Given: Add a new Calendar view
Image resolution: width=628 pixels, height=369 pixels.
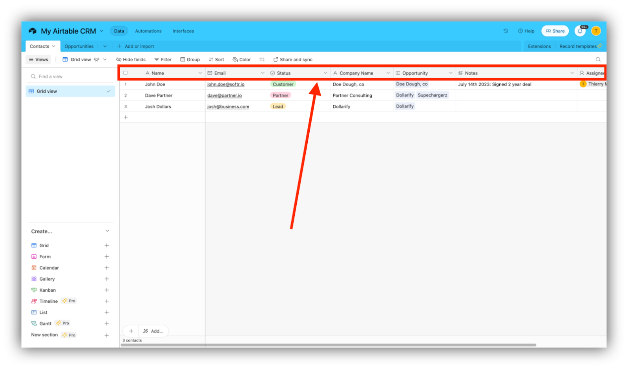Looking at the screenshot, I should point(106,268).
